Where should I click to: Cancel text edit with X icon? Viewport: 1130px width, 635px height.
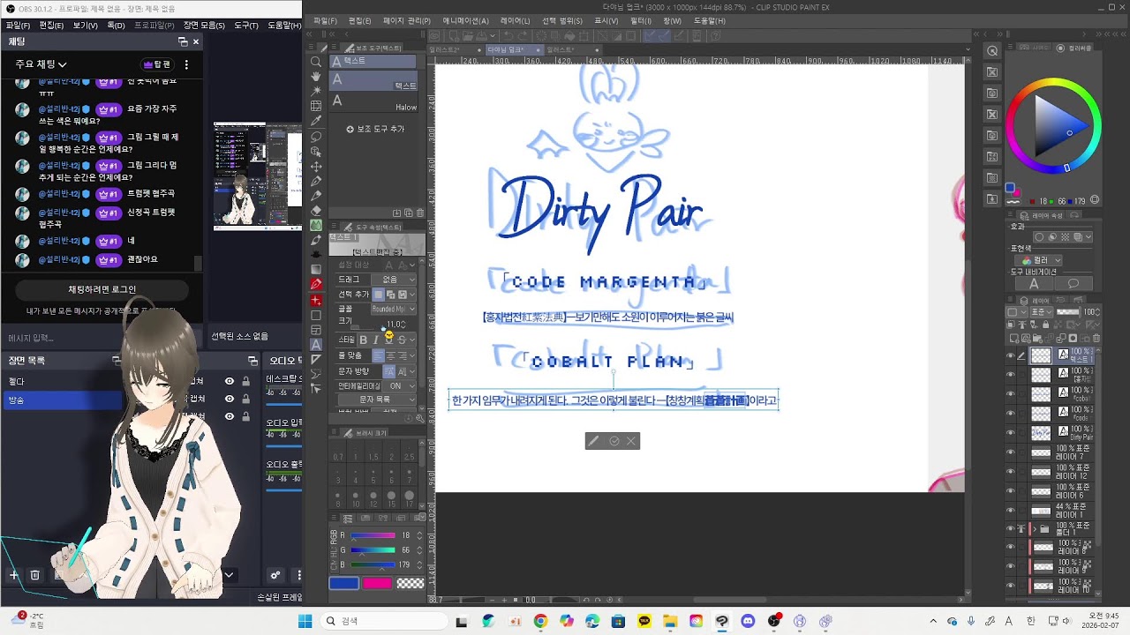630,441
